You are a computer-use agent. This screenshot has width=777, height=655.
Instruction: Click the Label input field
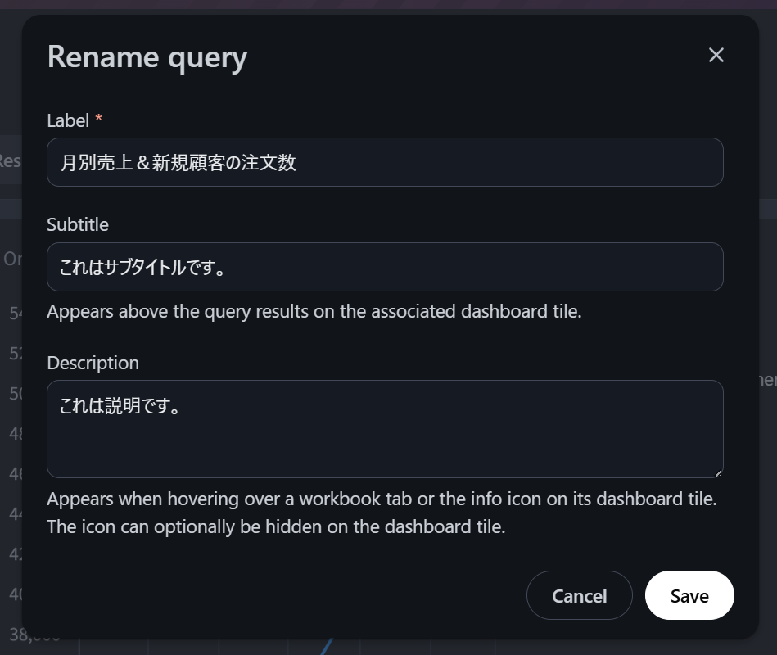[385, 162]
